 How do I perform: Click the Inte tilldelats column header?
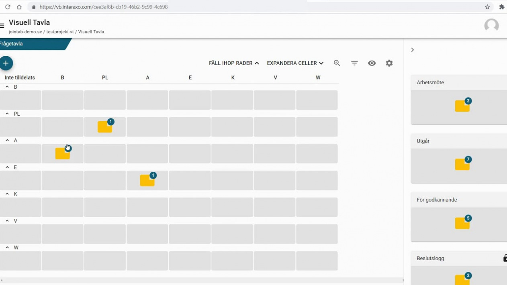tap(20, 77)
